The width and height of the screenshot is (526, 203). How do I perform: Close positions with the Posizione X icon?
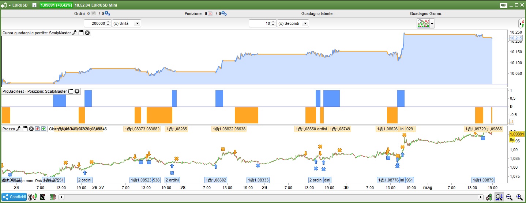210,14
